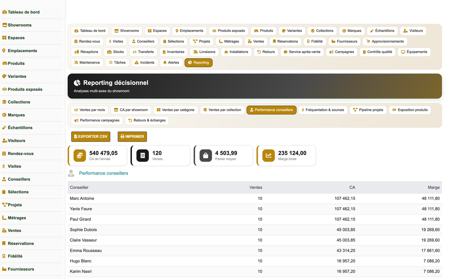Show the Retours & échanges report
This screenshot has width=451, height=279.
(x=147, y=121)
